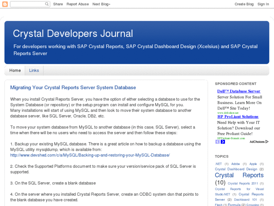
Task: Open the HP ProLiant Solutions ad link
Action: click(x=238, y=116)
